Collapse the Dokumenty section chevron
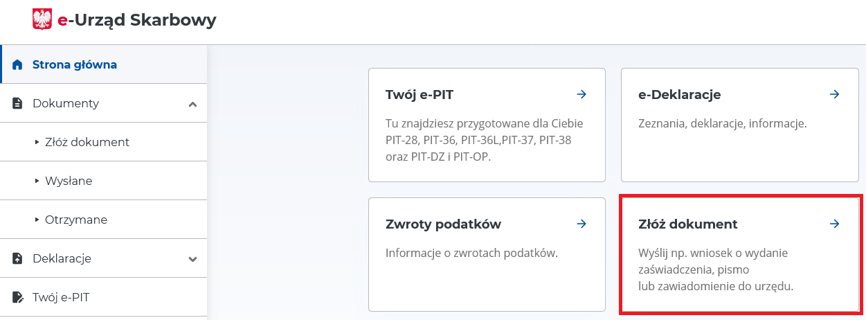866x320 pixels. click(192, 104)
